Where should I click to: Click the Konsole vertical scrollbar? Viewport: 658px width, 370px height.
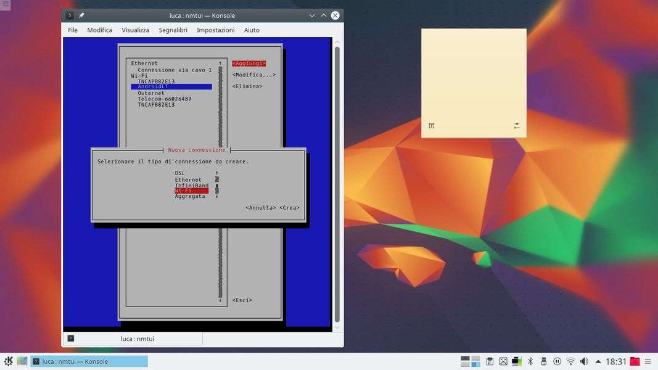[337, 185]
